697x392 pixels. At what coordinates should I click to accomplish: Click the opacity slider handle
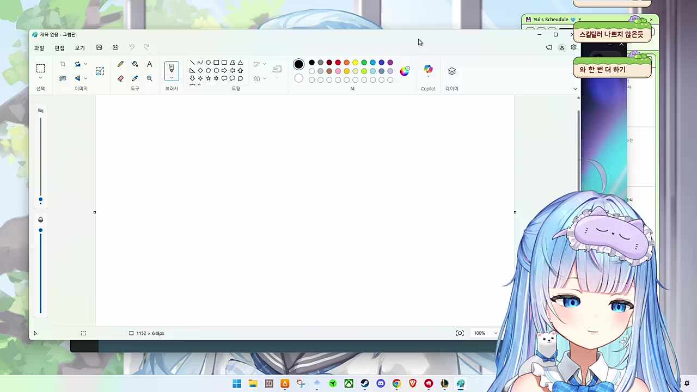tap(40, 230)
